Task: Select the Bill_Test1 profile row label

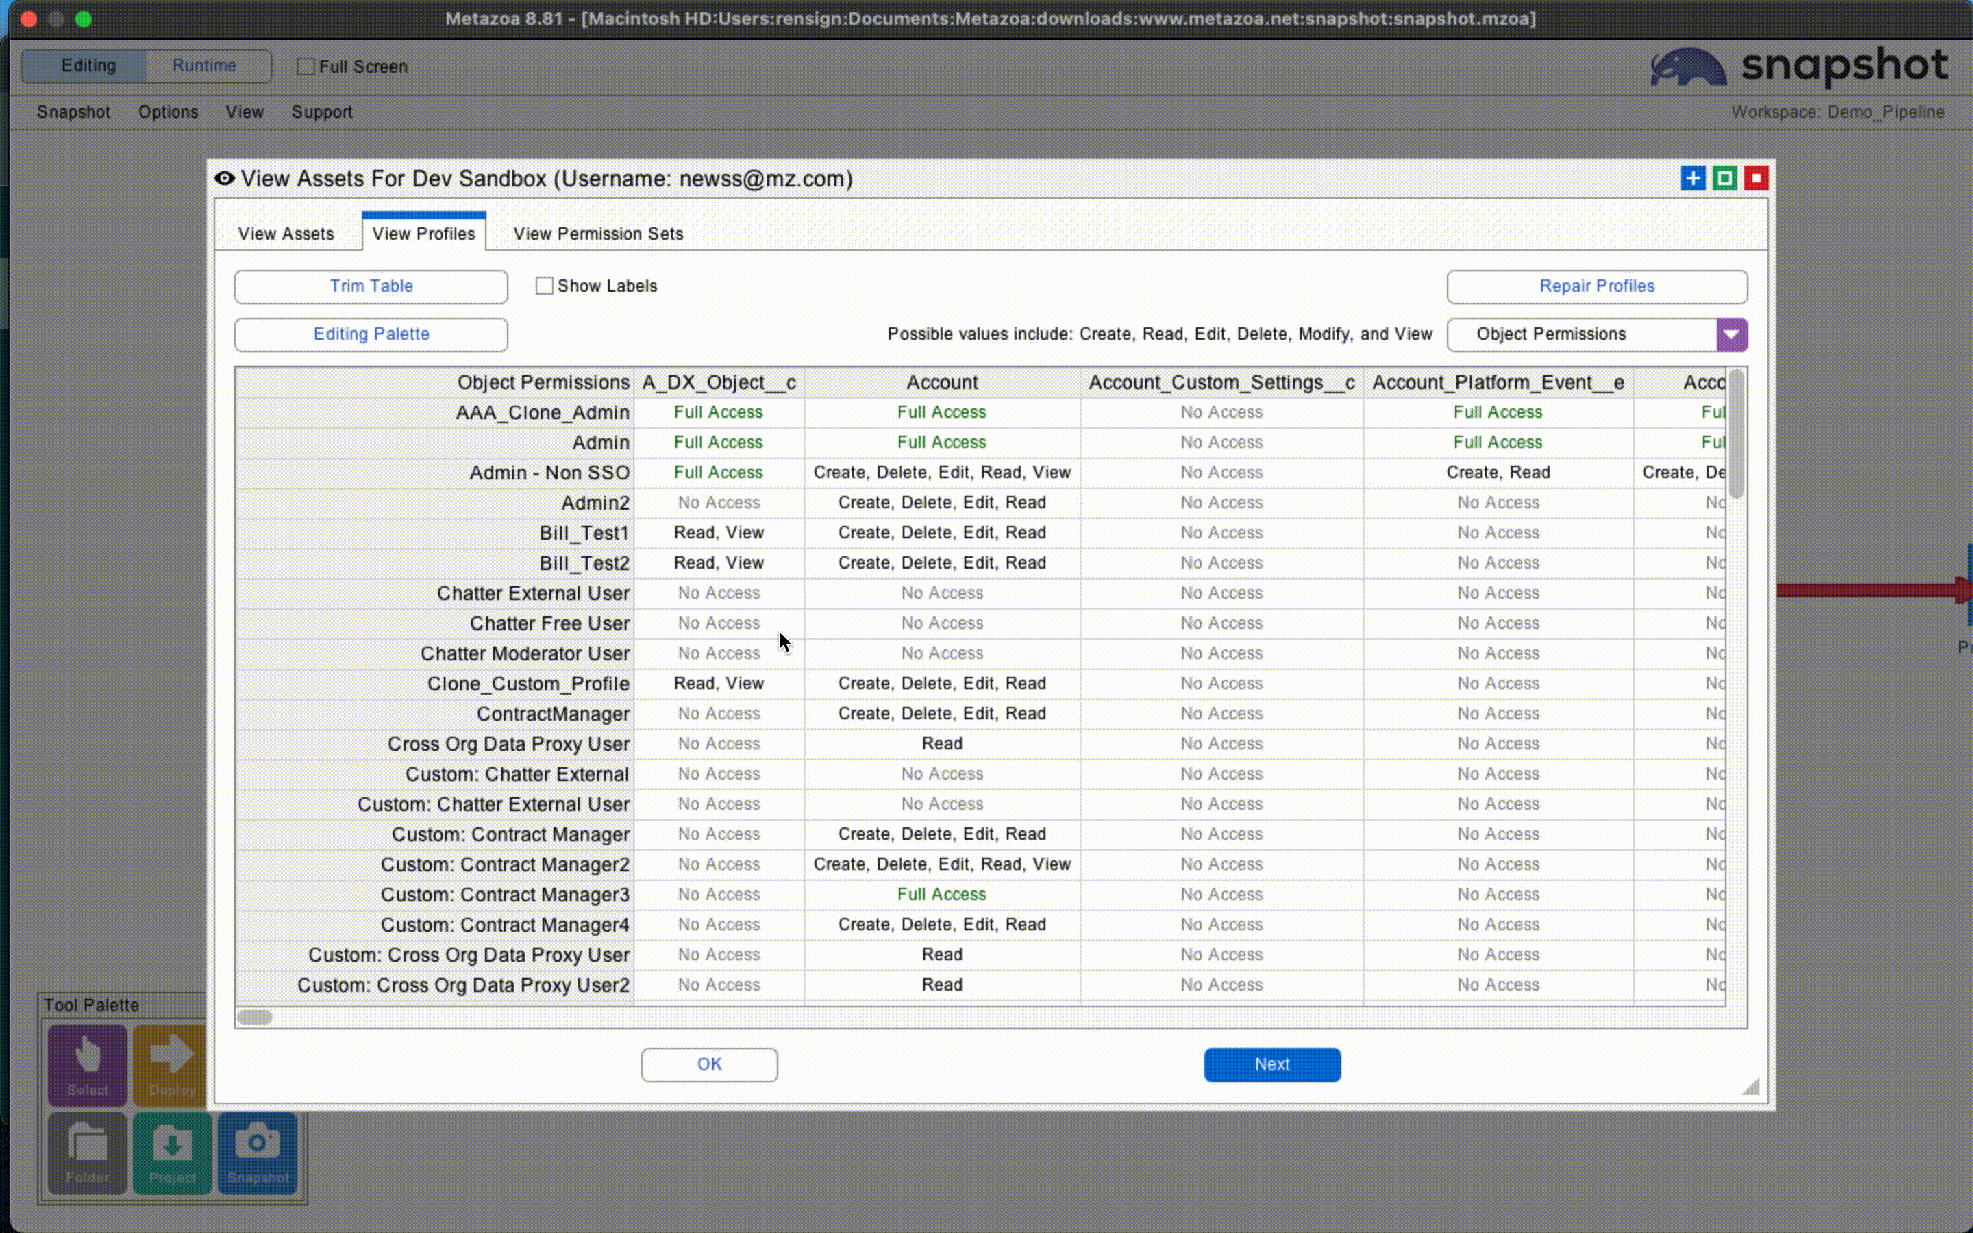Action: tap(584, 534)
